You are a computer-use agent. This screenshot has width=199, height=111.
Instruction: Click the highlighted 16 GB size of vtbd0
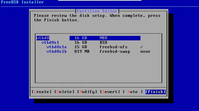click(81, 38)
